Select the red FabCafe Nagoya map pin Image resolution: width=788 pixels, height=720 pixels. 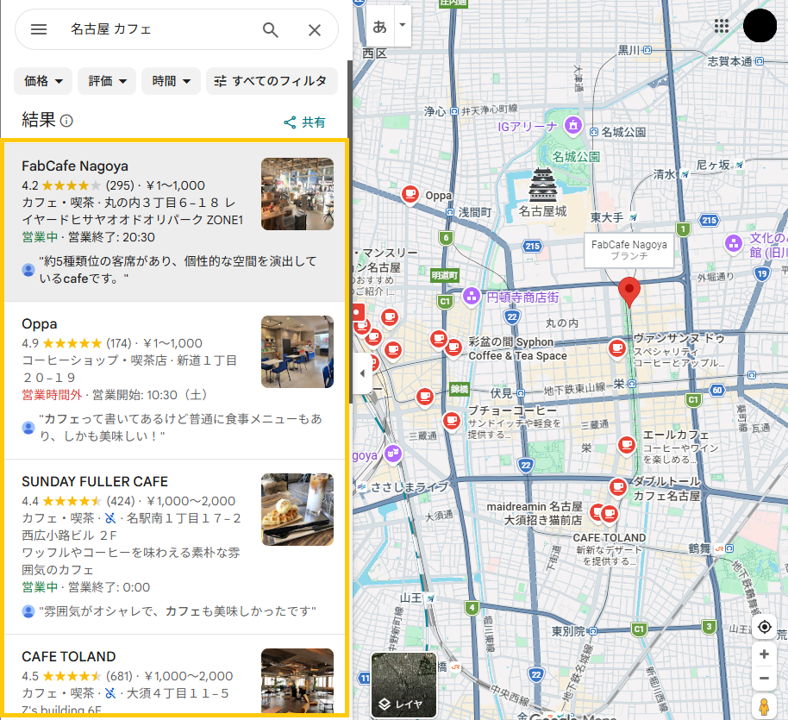click(629, 291)
